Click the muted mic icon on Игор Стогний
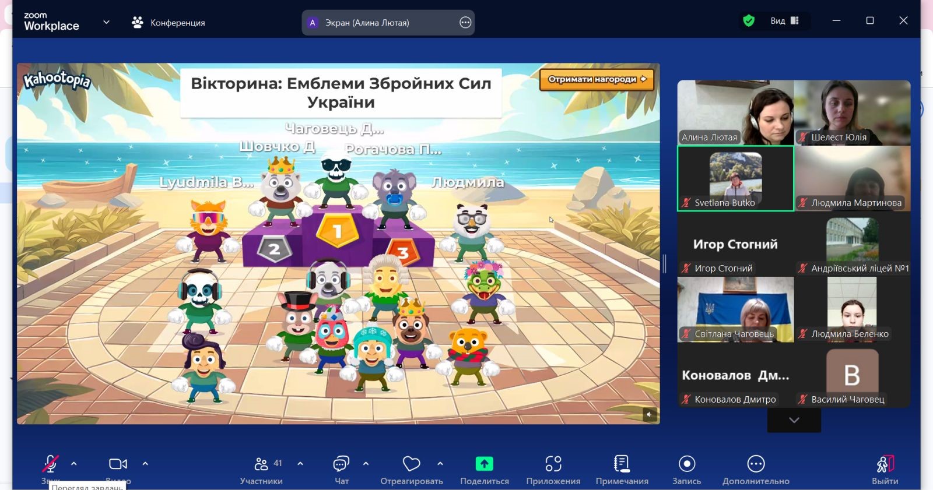Viewport: 933px width, 490px height. (687, 269)
